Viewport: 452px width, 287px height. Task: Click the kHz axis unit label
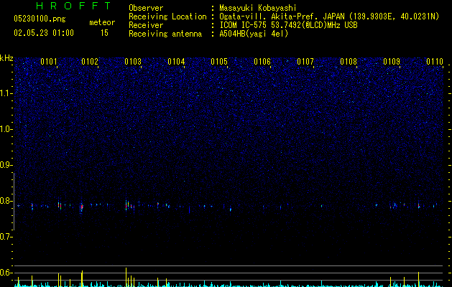coord(6,58)
